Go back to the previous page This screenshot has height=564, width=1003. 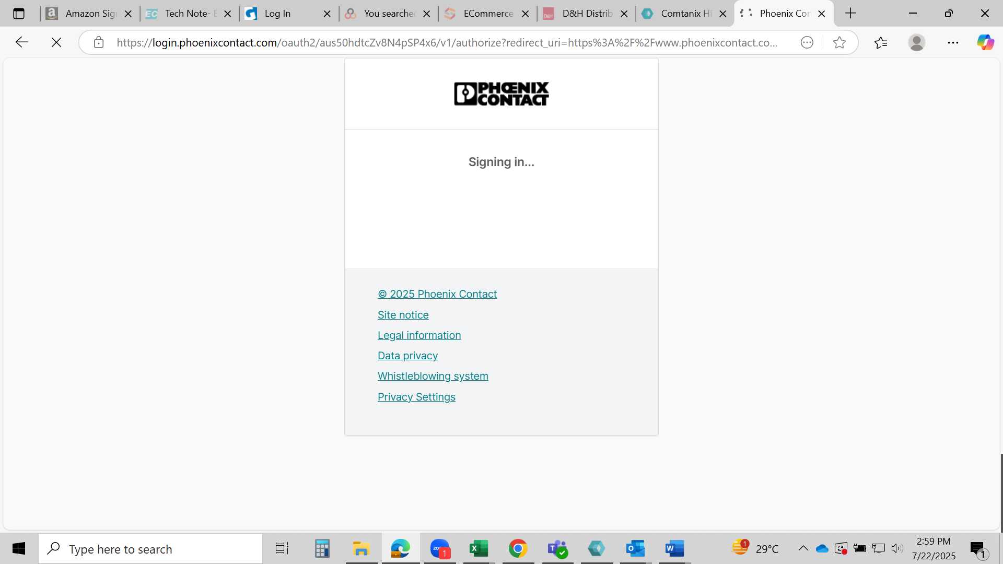tap(22, 42)
